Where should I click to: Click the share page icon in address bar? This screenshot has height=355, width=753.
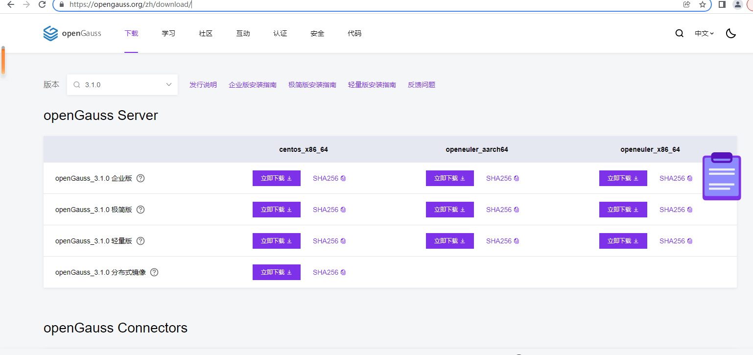(687, 4)
